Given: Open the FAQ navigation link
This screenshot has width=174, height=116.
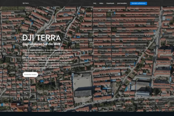Looking at the screenshot, I should pyautogui.click(x=94, y=3).
